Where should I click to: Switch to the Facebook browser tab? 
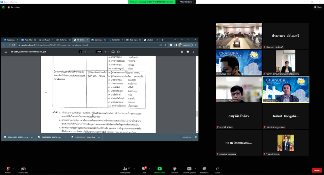click(x=10, y=40)
